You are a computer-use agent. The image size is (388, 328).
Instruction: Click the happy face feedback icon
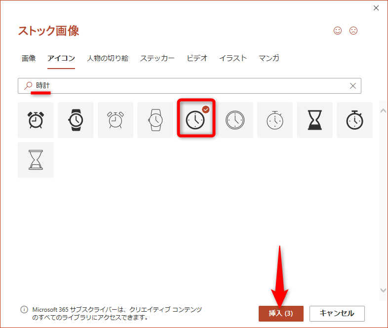[338, 31]
